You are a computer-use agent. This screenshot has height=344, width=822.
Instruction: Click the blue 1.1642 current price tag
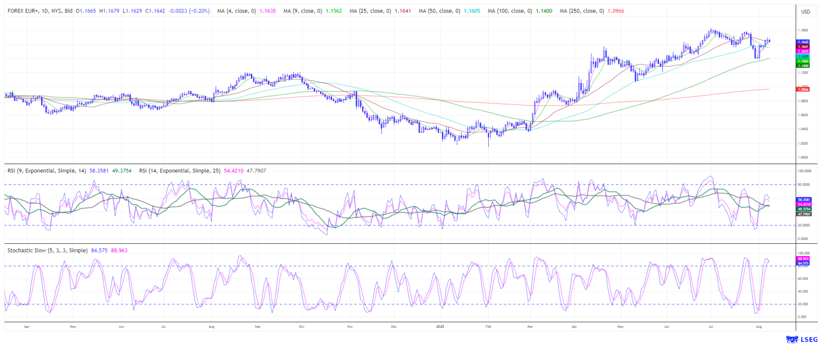[803, 42]
